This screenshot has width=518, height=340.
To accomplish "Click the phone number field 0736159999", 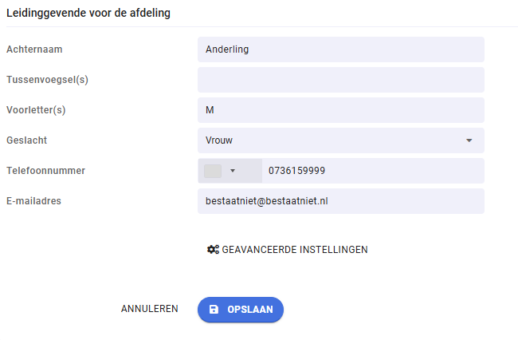I will [373, 171].
